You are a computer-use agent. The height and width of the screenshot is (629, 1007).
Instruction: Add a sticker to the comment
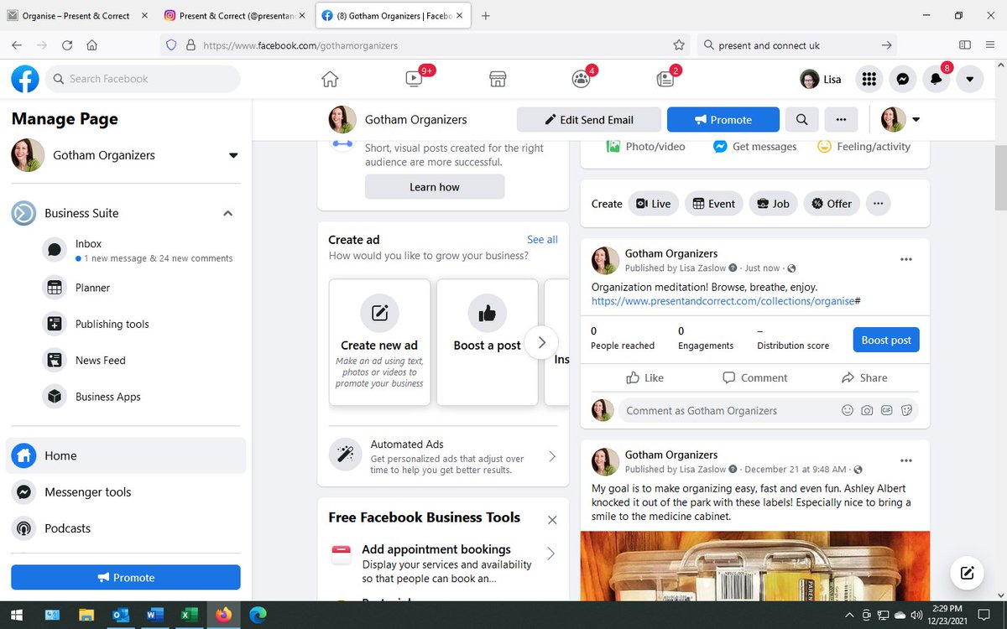906,411
